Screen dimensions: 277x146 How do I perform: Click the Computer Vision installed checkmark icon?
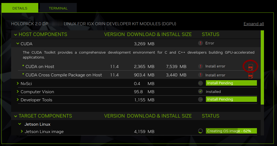[x=200, y=91]
